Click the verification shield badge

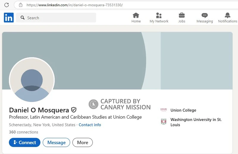point(74,110)
